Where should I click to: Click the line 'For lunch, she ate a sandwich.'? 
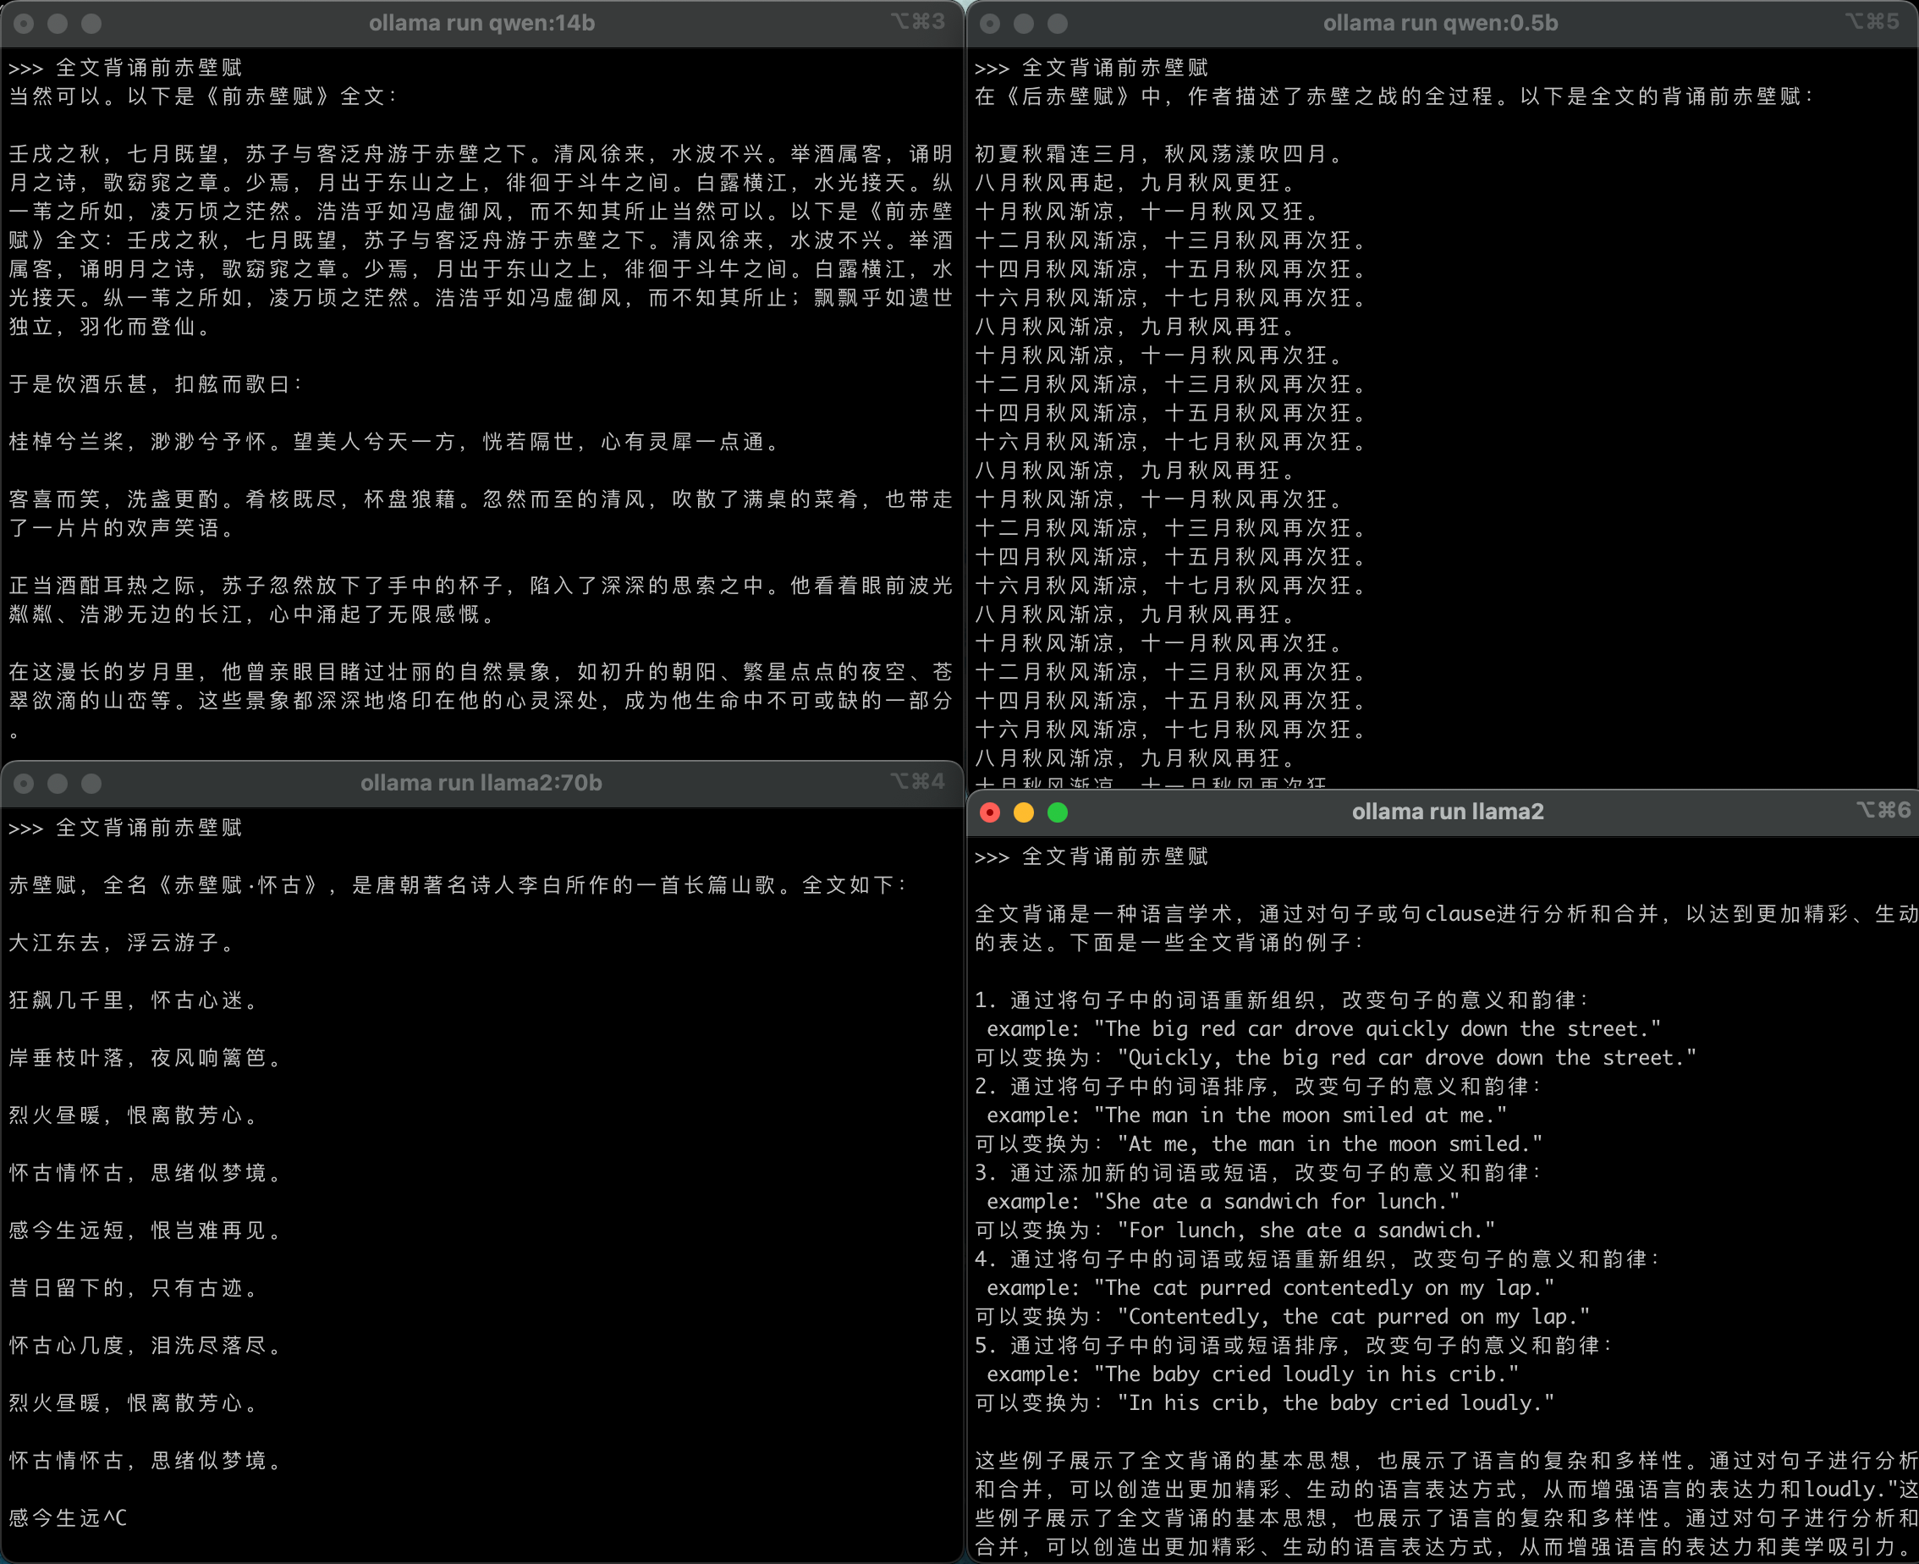pos(1306,1231)
